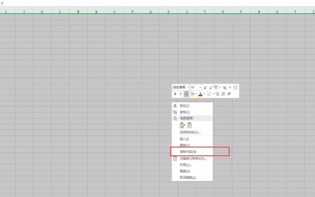Select 清除内容(N) from context menu

[x=188, y=152]
